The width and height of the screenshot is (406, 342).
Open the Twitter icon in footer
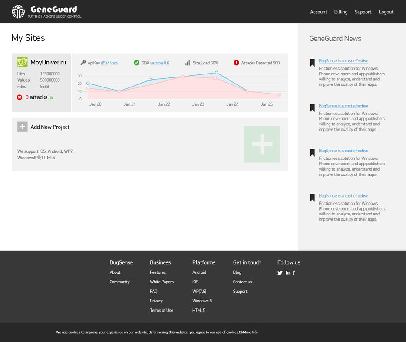tap(280, 272)
